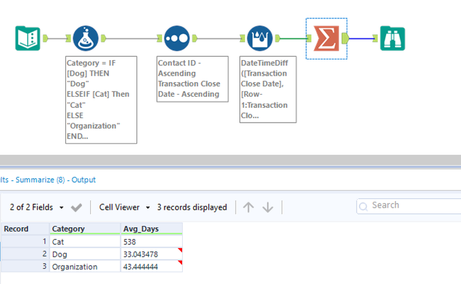Open the Browse binoculars tool

pos(392,39)
